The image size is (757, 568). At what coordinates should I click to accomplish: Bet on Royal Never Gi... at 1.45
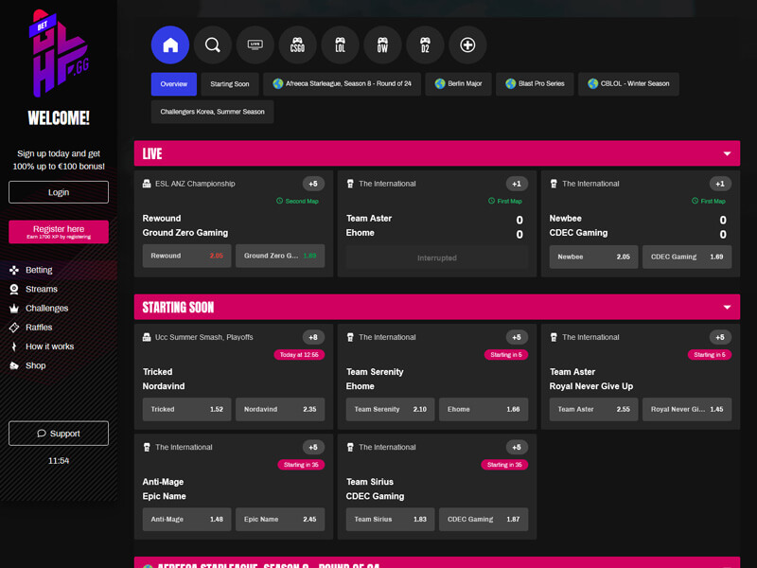[x=687, y=409]
